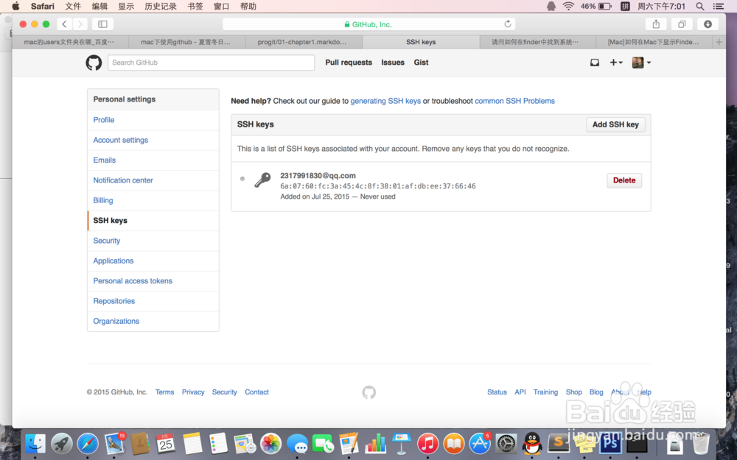This screenshot has height=460, width=737.
Task: Open Launchpad from the Dock
Action: tap(62, 444)
